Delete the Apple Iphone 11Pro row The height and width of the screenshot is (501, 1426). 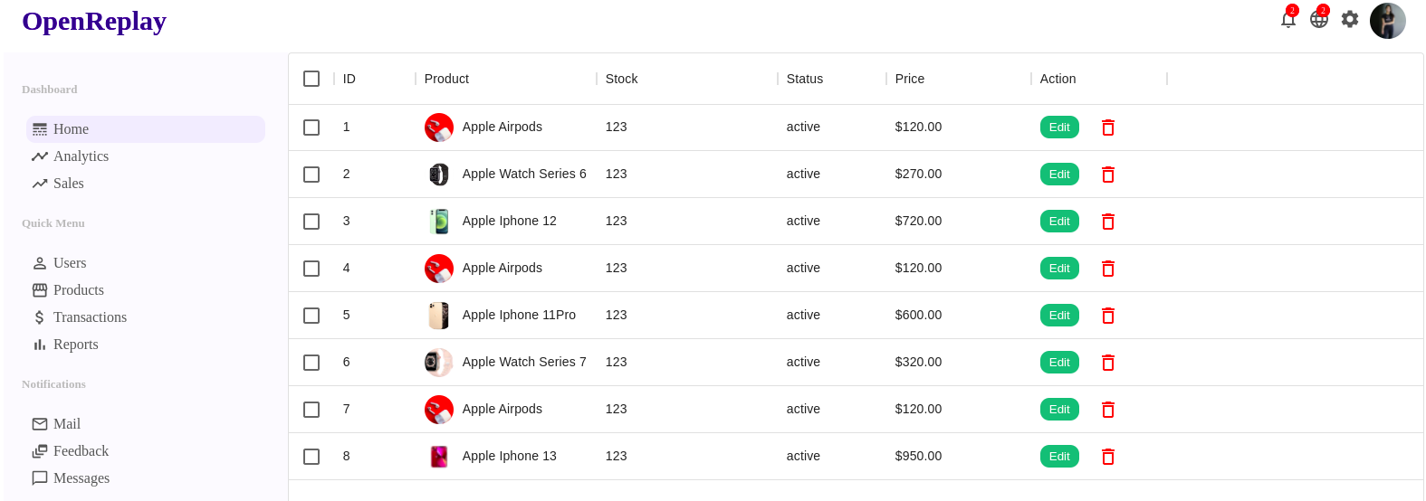tap(1107, 316)
